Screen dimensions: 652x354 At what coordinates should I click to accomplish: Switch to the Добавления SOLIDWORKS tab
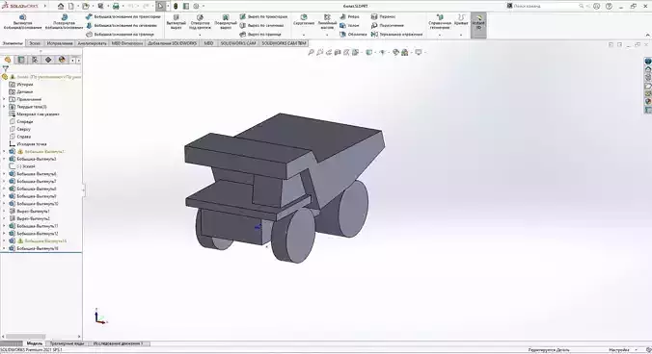click(x=172, y=43)
